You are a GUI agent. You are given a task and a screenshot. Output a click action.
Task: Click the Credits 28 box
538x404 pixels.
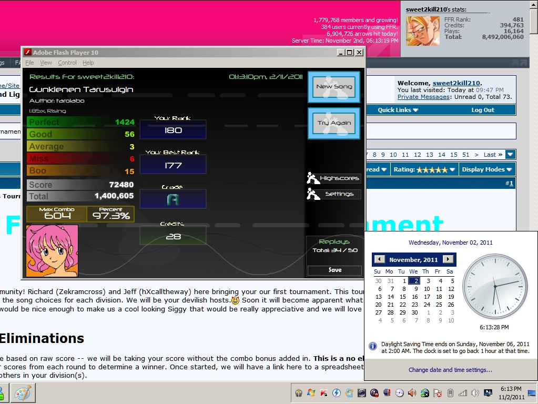click(173, 235)
